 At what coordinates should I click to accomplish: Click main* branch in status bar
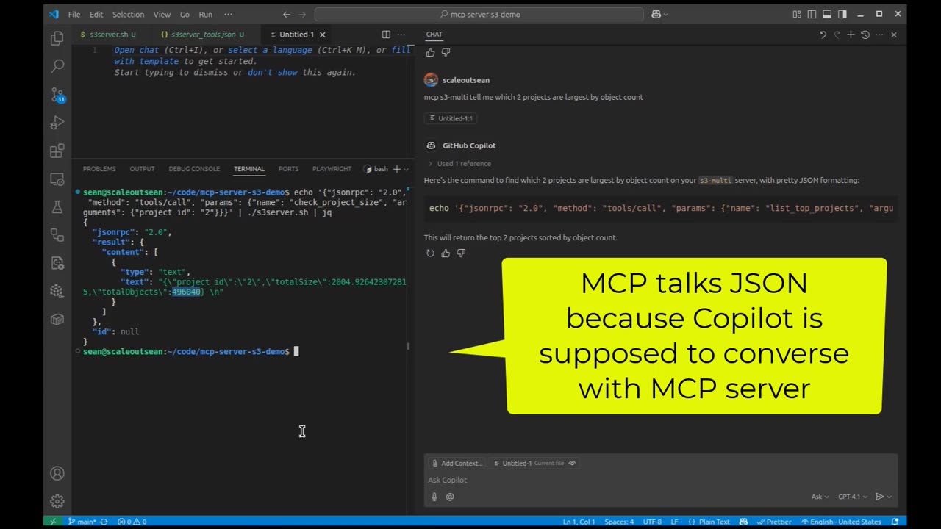tap(82, 522)
